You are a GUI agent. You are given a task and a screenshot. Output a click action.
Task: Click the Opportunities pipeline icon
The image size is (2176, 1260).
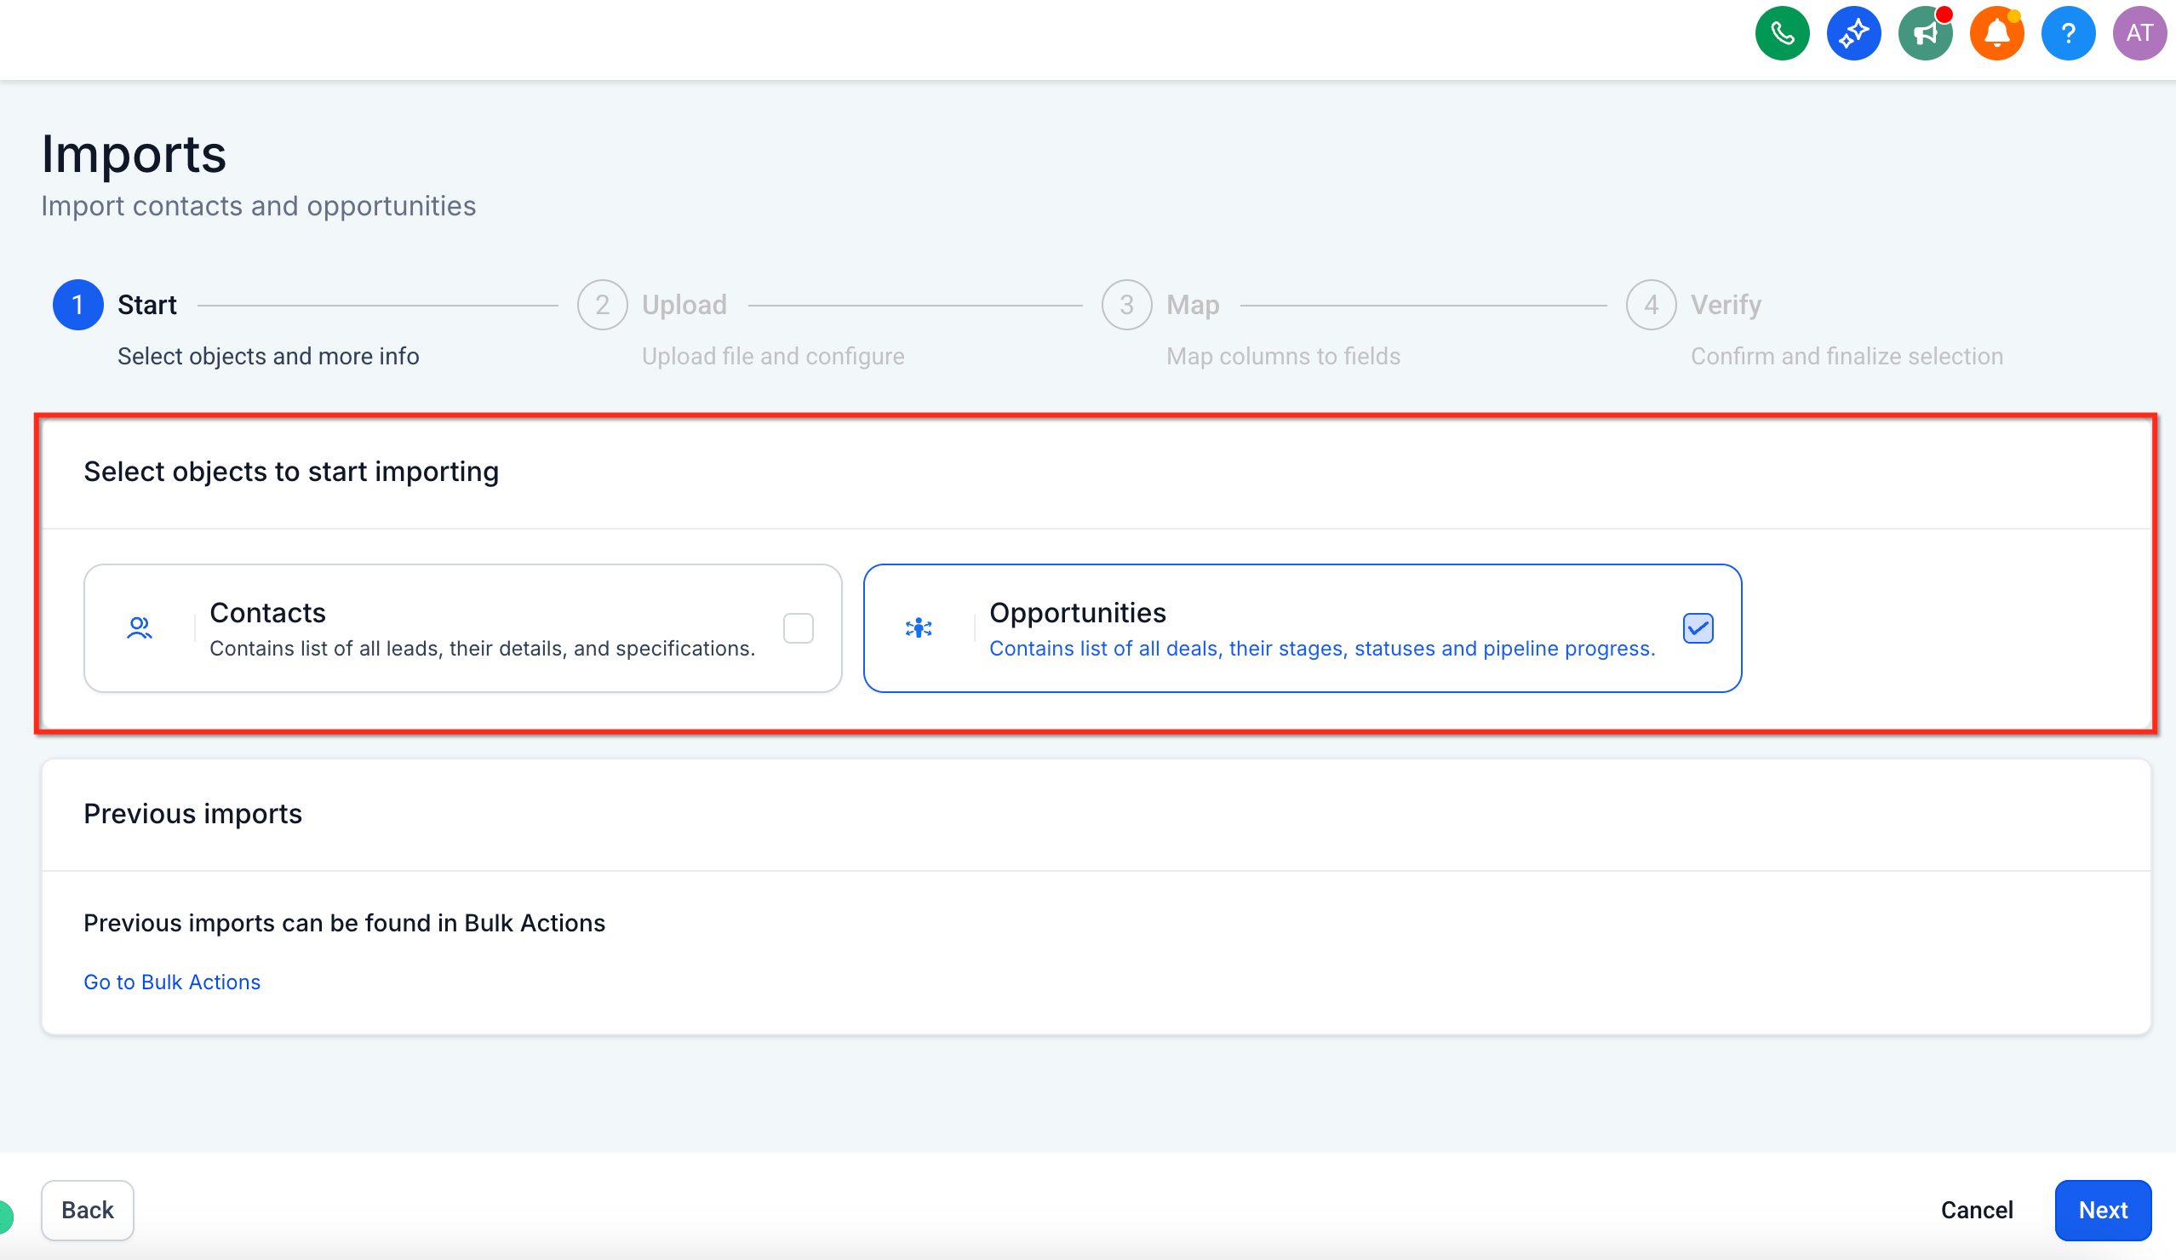919,627
